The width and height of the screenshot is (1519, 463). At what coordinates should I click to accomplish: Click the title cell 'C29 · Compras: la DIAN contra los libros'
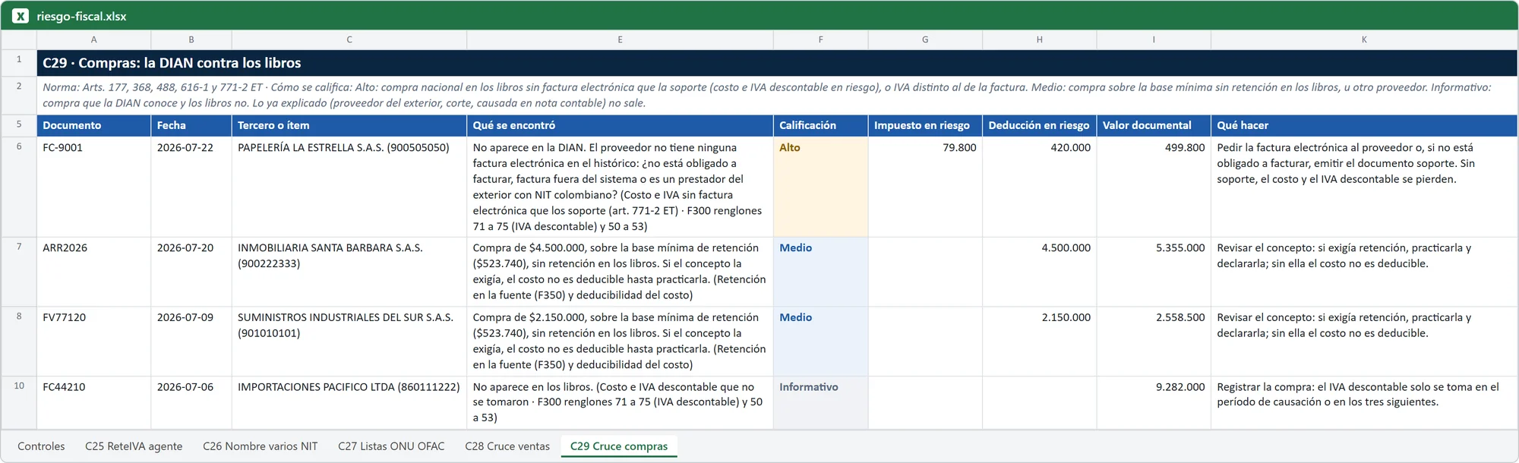pos(777,63)
